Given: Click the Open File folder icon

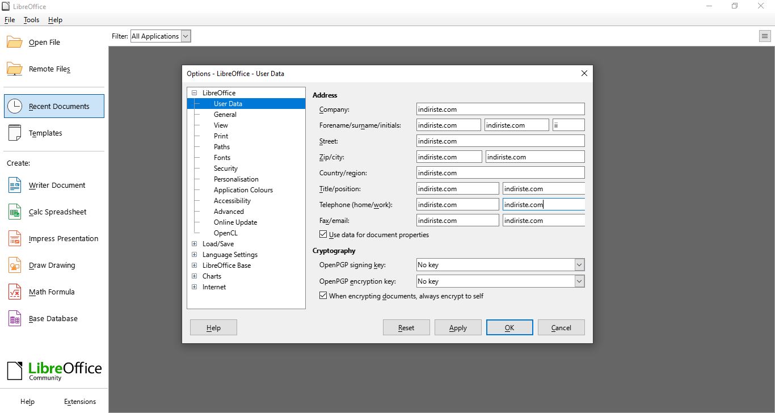Looking at the screenshot, I should click(15, 42).
